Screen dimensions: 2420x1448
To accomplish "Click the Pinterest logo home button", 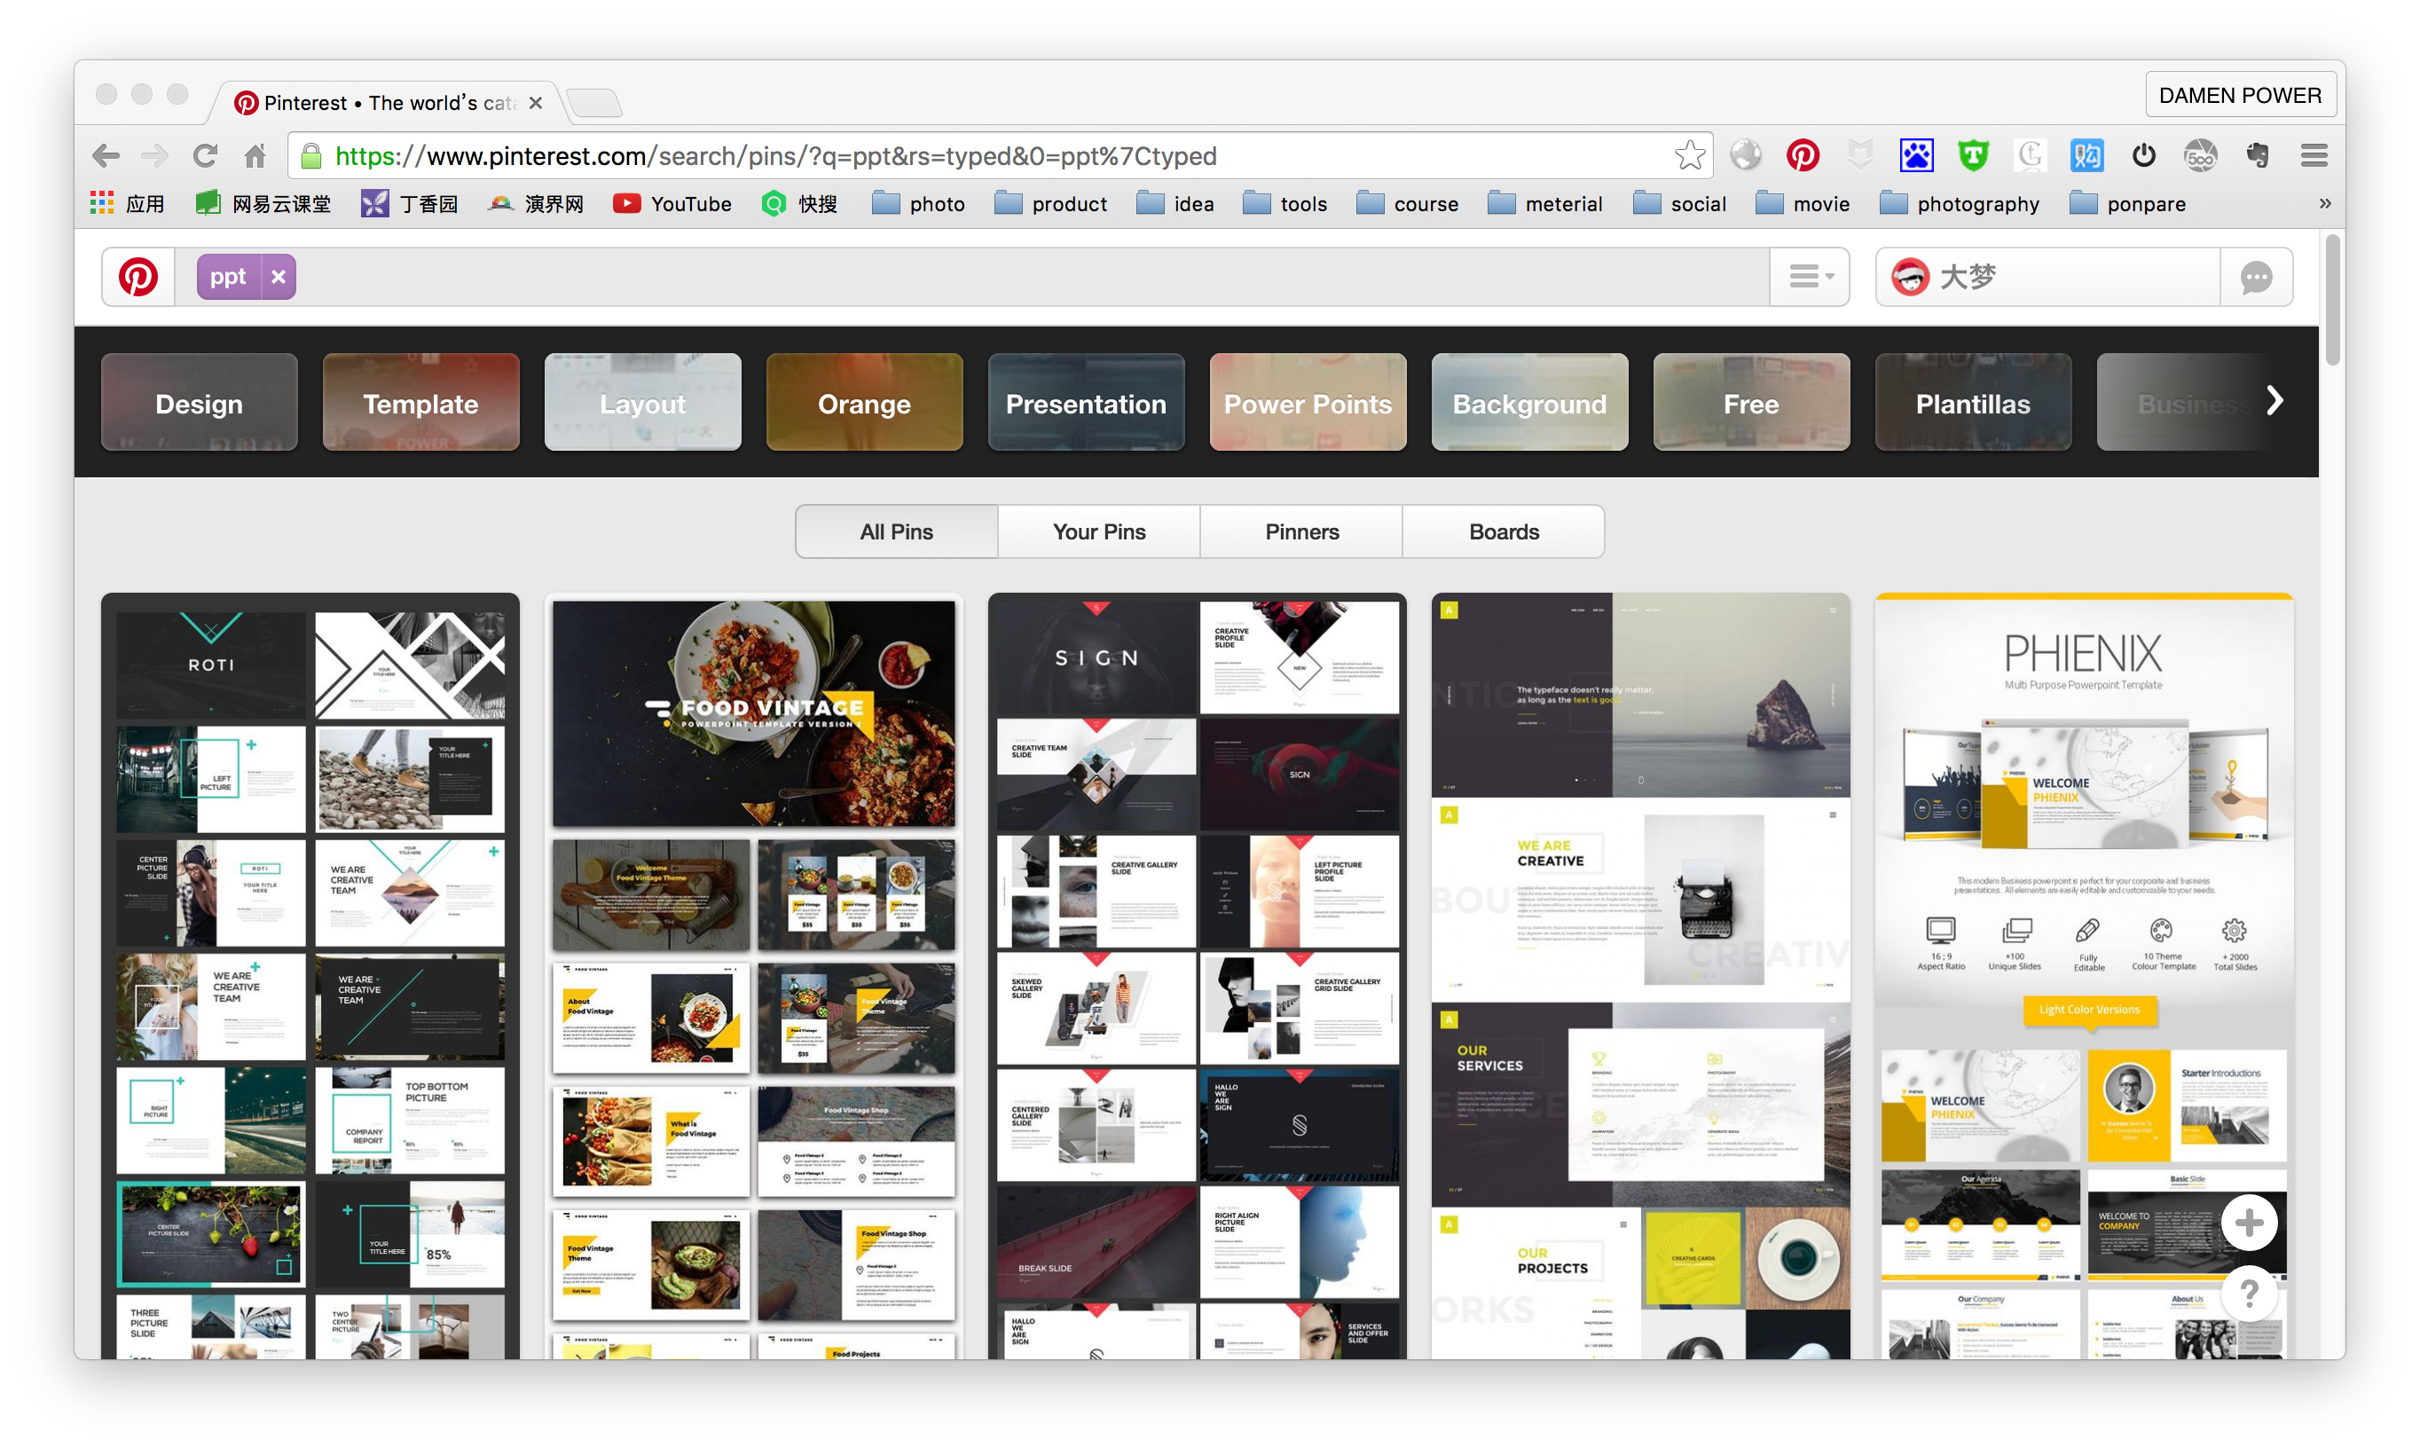I will [x=138, y=277].
